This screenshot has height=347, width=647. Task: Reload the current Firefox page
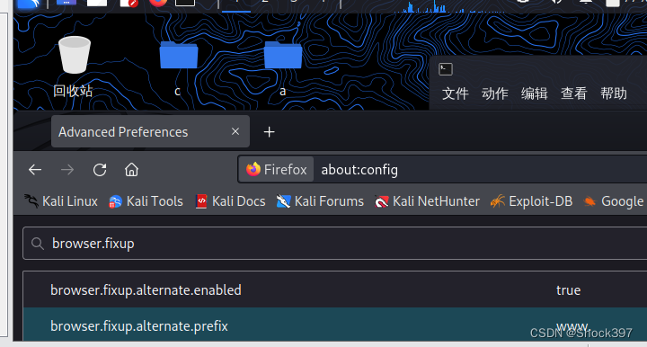coord(100,170)
